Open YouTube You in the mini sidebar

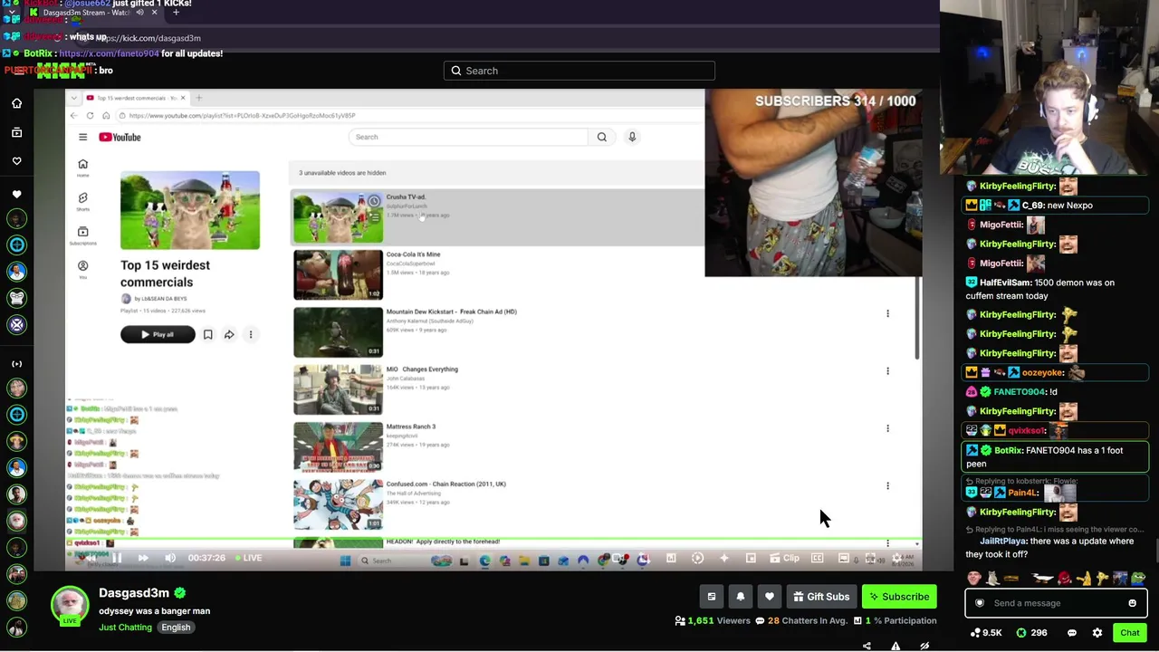tap(82, 269)
